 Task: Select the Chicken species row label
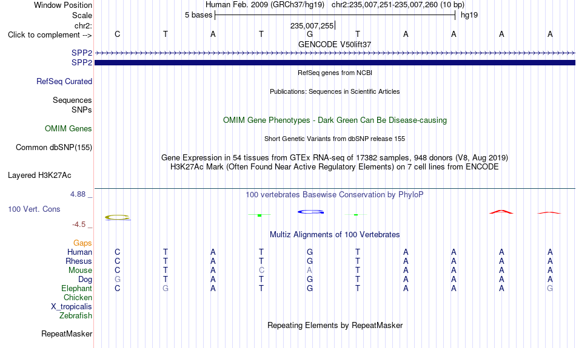78,297
